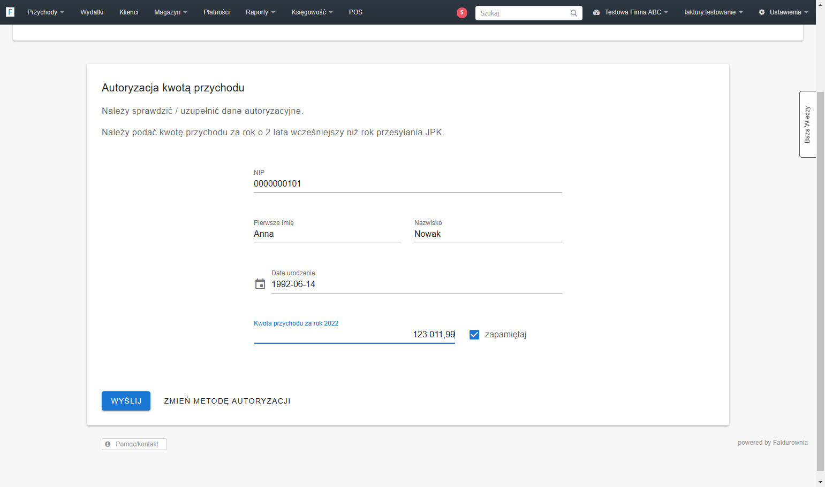The width and height of the screenshot is (825, 487).
Task: Open the Płatności menu item
Action: 217,12
